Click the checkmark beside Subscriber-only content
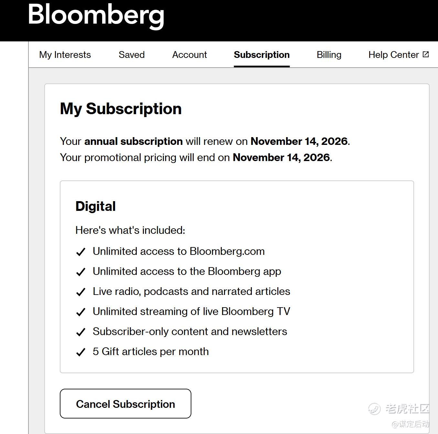Image resolution: width=438 pixels, height=434 pixels. click(x=80, y=332)
